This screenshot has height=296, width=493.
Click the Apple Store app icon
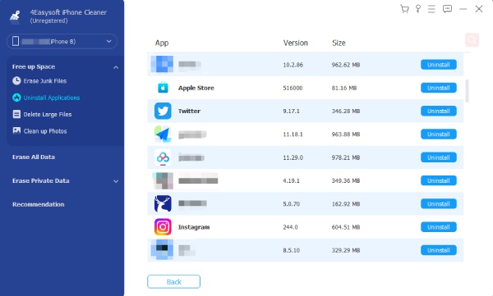[163, 88]
